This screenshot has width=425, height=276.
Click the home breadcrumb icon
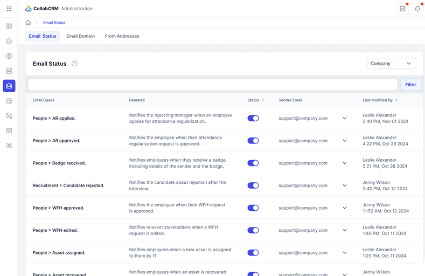(x=28, y=23)
